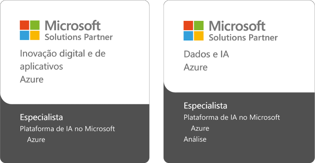Click "Solutions Partner" text on left badge
The height and width of the screenshot is (163, 315).
click(x=79, y=37)
